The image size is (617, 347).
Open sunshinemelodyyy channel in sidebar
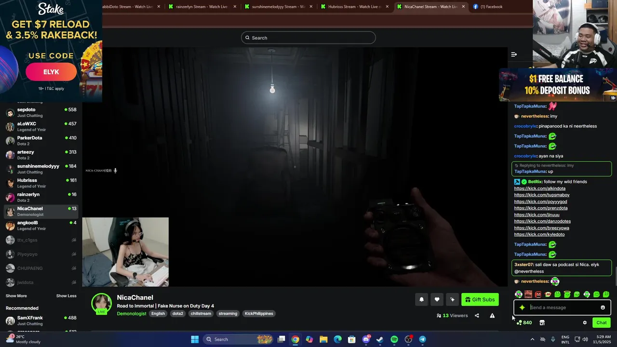click(41, 169)
